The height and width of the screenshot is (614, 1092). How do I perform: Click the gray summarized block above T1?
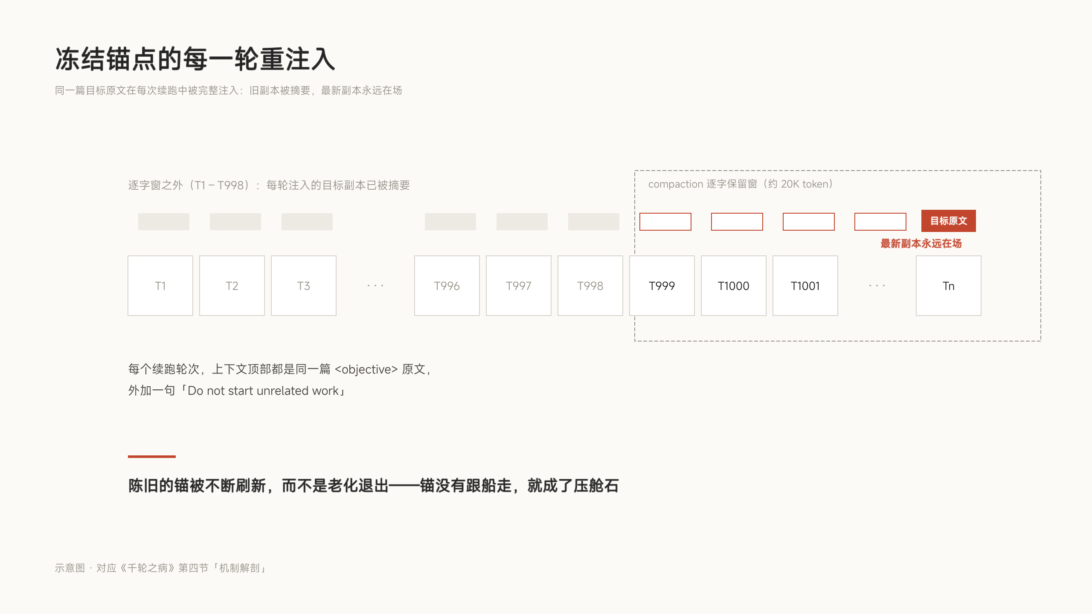coord(164,222)
